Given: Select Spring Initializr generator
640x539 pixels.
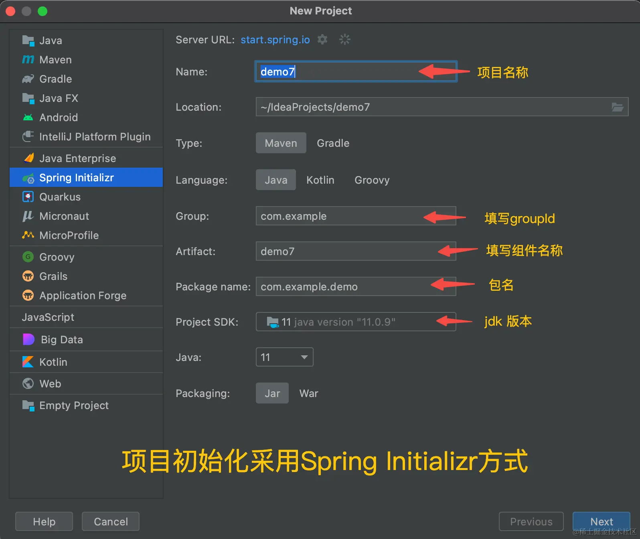Looking at the screenshot, I should 86,178.
